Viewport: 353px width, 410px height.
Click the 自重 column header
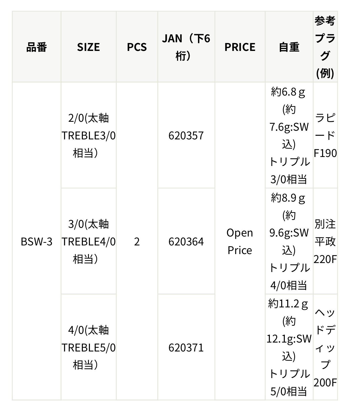pos(289,47)
